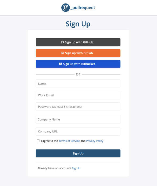Open the Terms of Service link
Viewport: 157px width, 186px height.
pyautogui.click(x=69, y=141)
